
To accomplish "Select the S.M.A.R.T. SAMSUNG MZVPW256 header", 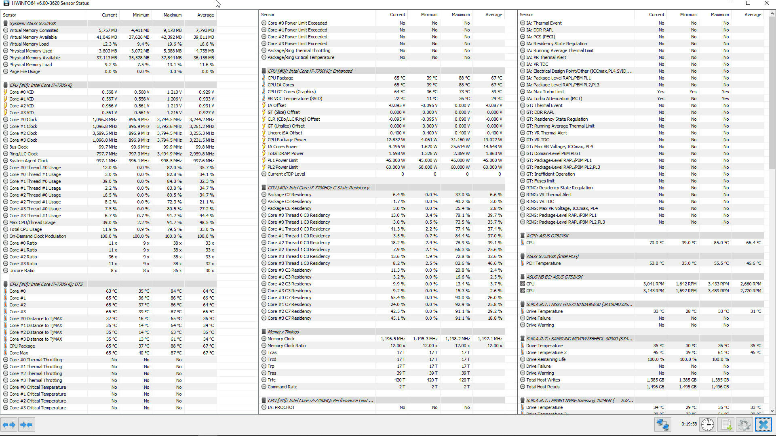I will (x=641, y=339).
